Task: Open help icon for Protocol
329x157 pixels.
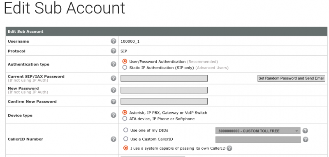Action: [x=114, y=51]
